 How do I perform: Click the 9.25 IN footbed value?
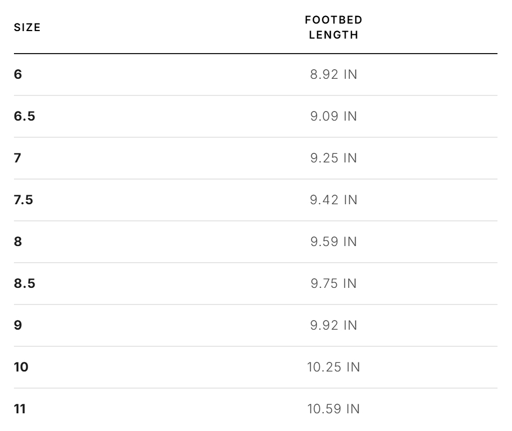[334, 158]
